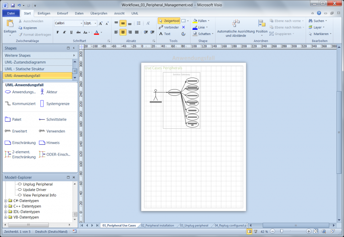Click the Weitere Shapes button
Screen dimensions: 344x237
40,55
